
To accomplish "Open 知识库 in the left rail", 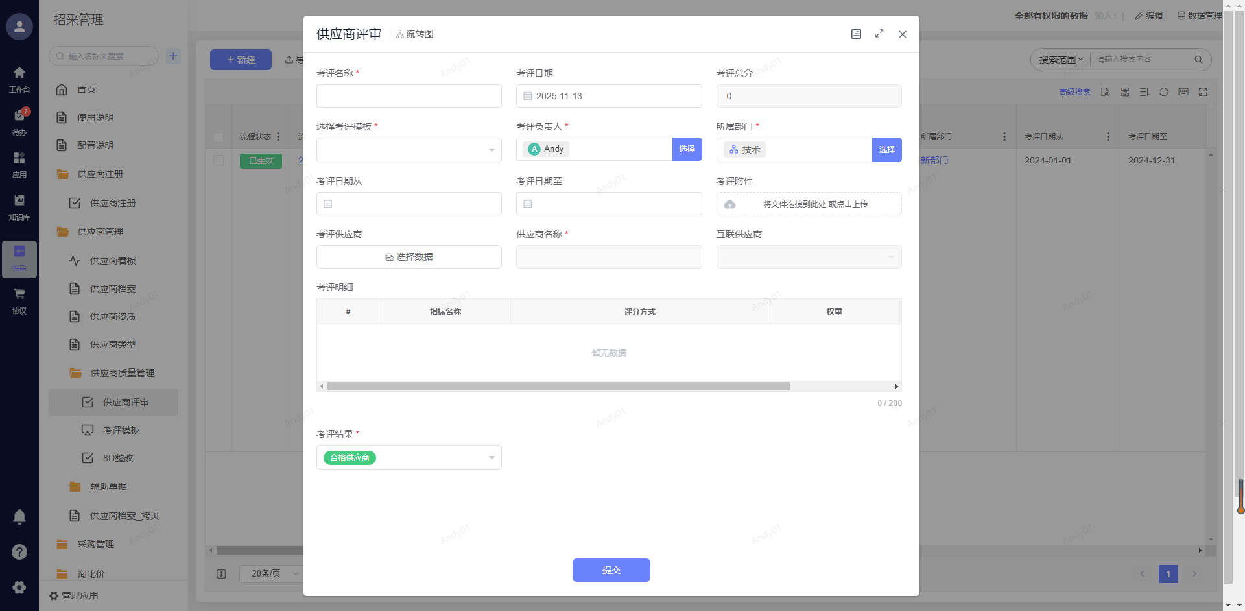I will pos(19,206).
